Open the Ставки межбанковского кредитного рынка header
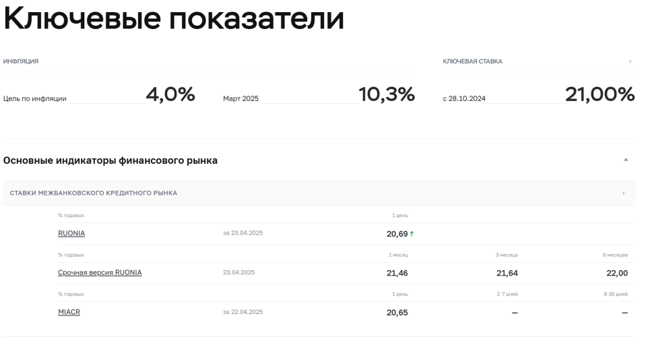648x337 pixels. (94, 193)
